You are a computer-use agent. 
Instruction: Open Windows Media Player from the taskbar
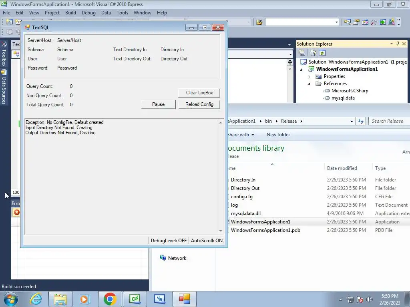(x=84, y=299)
